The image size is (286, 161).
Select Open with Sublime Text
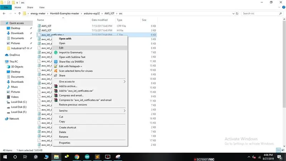pyautogui.click(x=72, y=57)
